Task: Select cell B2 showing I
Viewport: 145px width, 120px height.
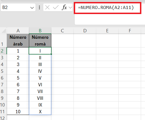Action: (40, 51)
